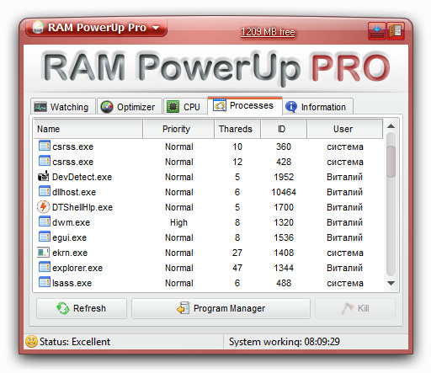Select the dllhost.exe process name
Image resolution: width=431 pixels, height=373 pixels.
(74, 192)
